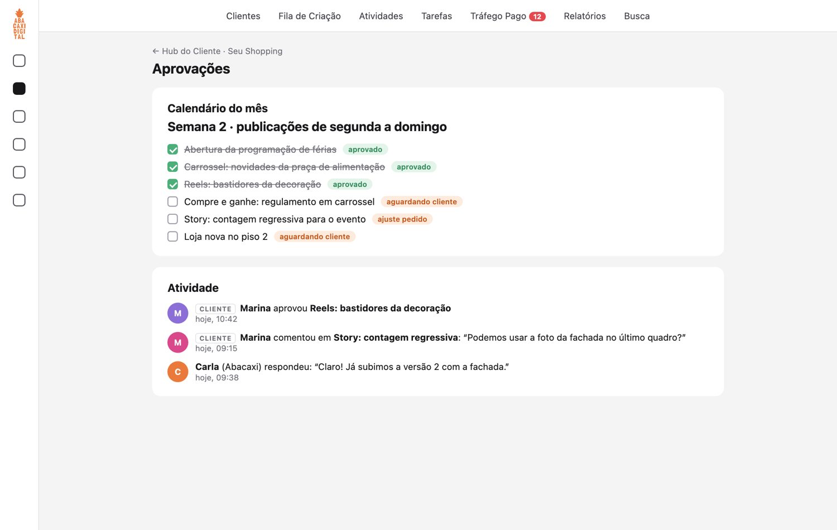Open Relatórios page

click(x=585, y=16)
